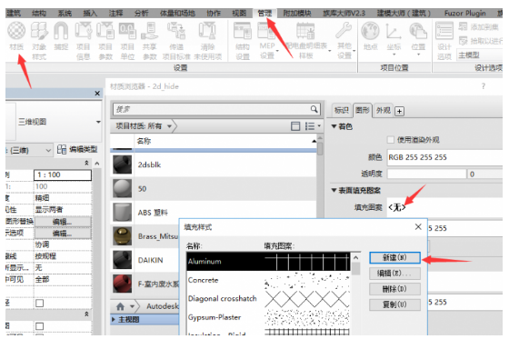
Task: Click 拾取以进行编辑 icon
Action: tap(464, 41)
